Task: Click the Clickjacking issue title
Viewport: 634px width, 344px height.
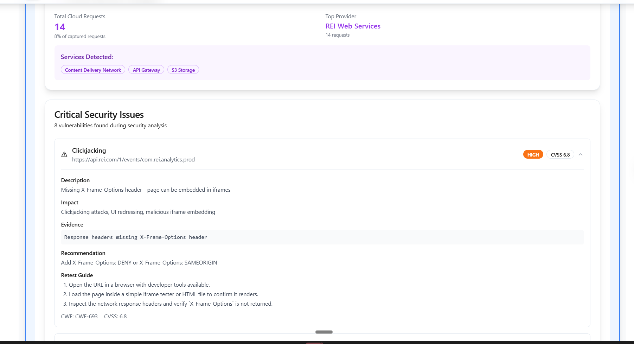Action: [x=89, y=150]
